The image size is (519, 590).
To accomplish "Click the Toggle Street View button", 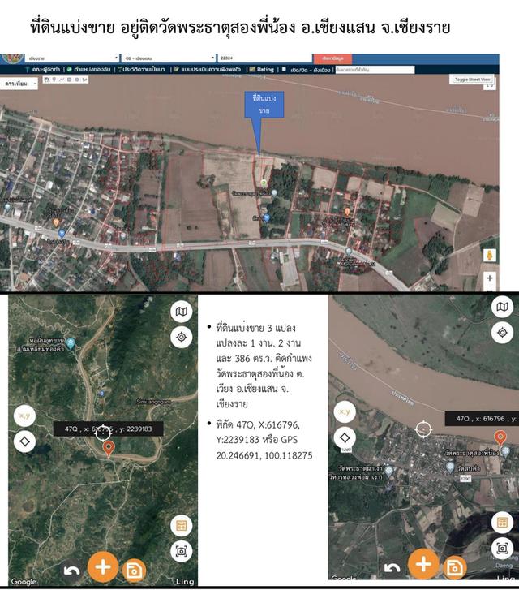I will pos(472,80).
